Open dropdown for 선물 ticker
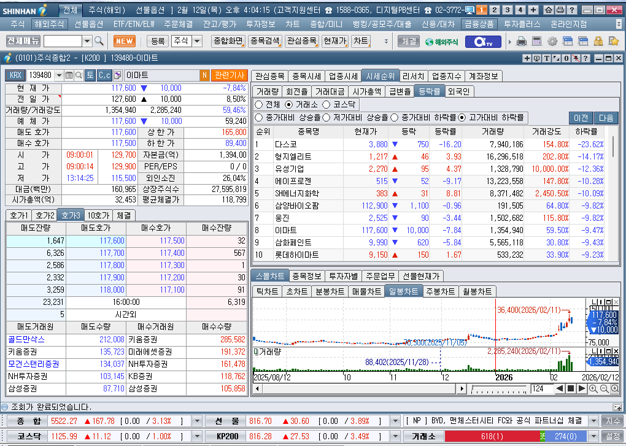Viewport: 626px width, 446px height. [395, 421]
